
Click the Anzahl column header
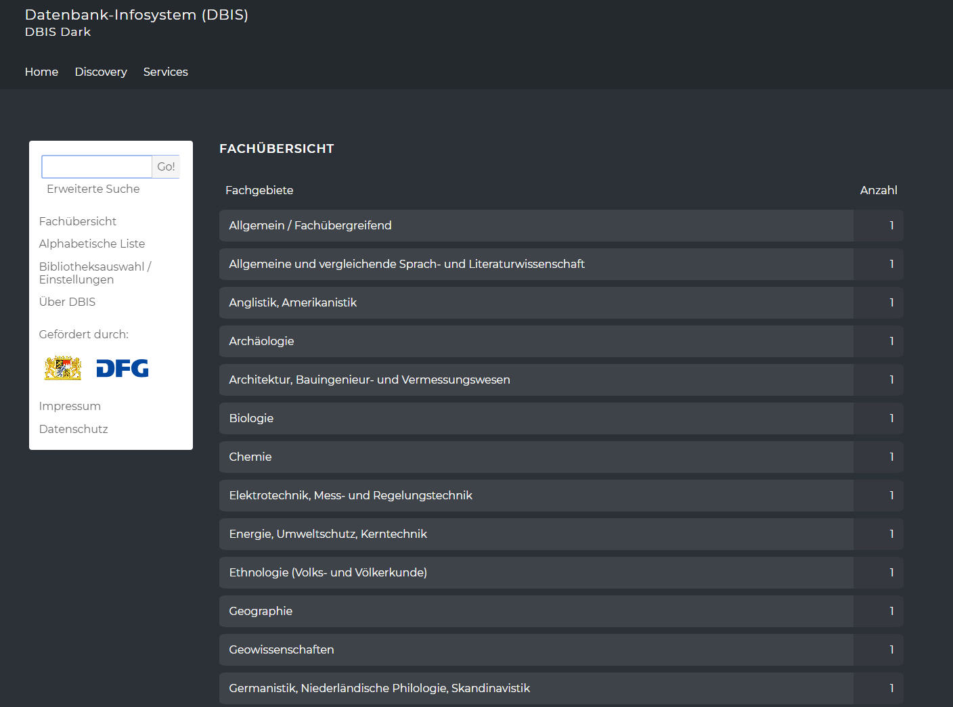coord(879,190)
